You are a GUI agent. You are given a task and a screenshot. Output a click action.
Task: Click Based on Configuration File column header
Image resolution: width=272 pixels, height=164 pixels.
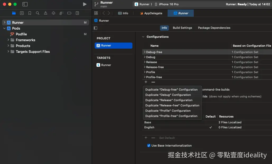(252, 46)
